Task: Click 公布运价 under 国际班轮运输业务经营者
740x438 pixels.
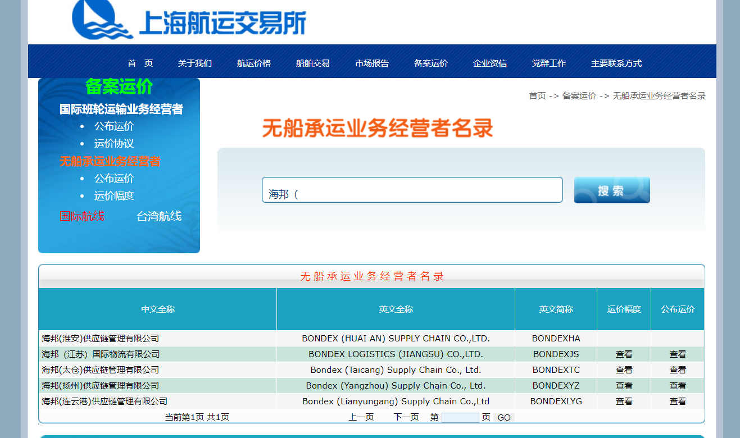Action: tap(114, 126)
